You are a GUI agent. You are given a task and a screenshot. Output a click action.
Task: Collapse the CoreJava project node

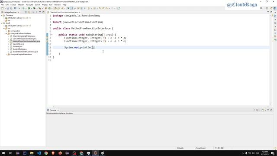[2, 16]
